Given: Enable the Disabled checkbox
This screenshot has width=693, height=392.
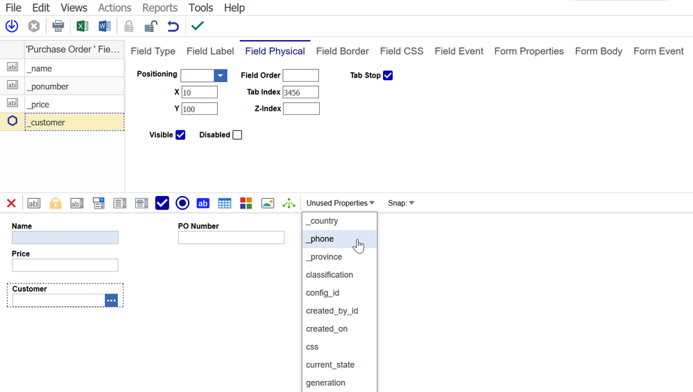Looking at the screenshot, I should [237, 135].
